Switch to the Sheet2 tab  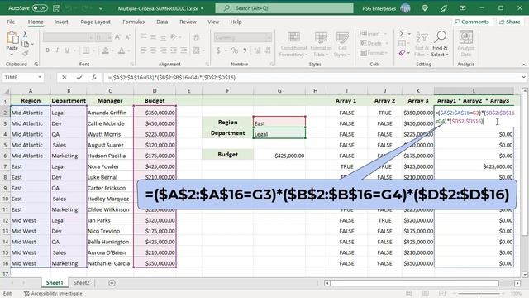pyautogui.click(x=81, y=283)
